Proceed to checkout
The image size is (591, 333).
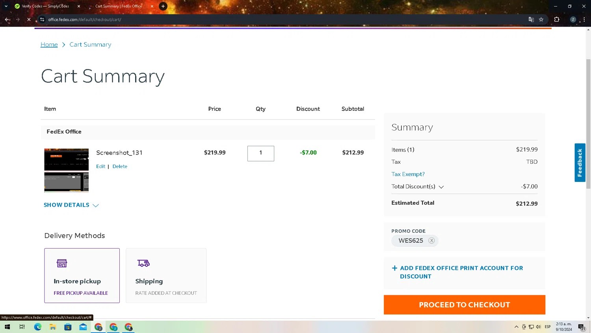point(464,305)
